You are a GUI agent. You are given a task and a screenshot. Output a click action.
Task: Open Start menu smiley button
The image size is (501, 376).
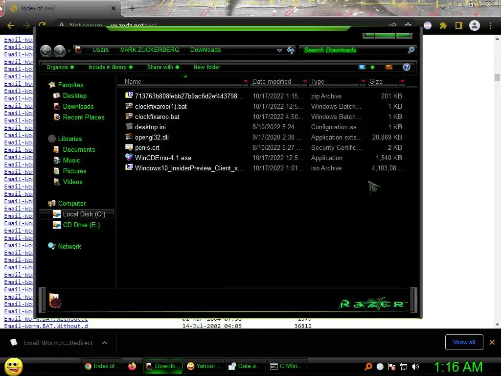(x=13, y=366)
